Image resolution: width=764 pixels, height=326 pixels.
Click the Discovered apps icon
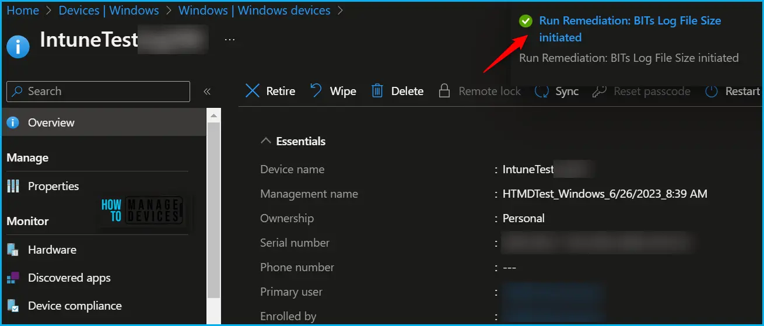tap(13, 278)
